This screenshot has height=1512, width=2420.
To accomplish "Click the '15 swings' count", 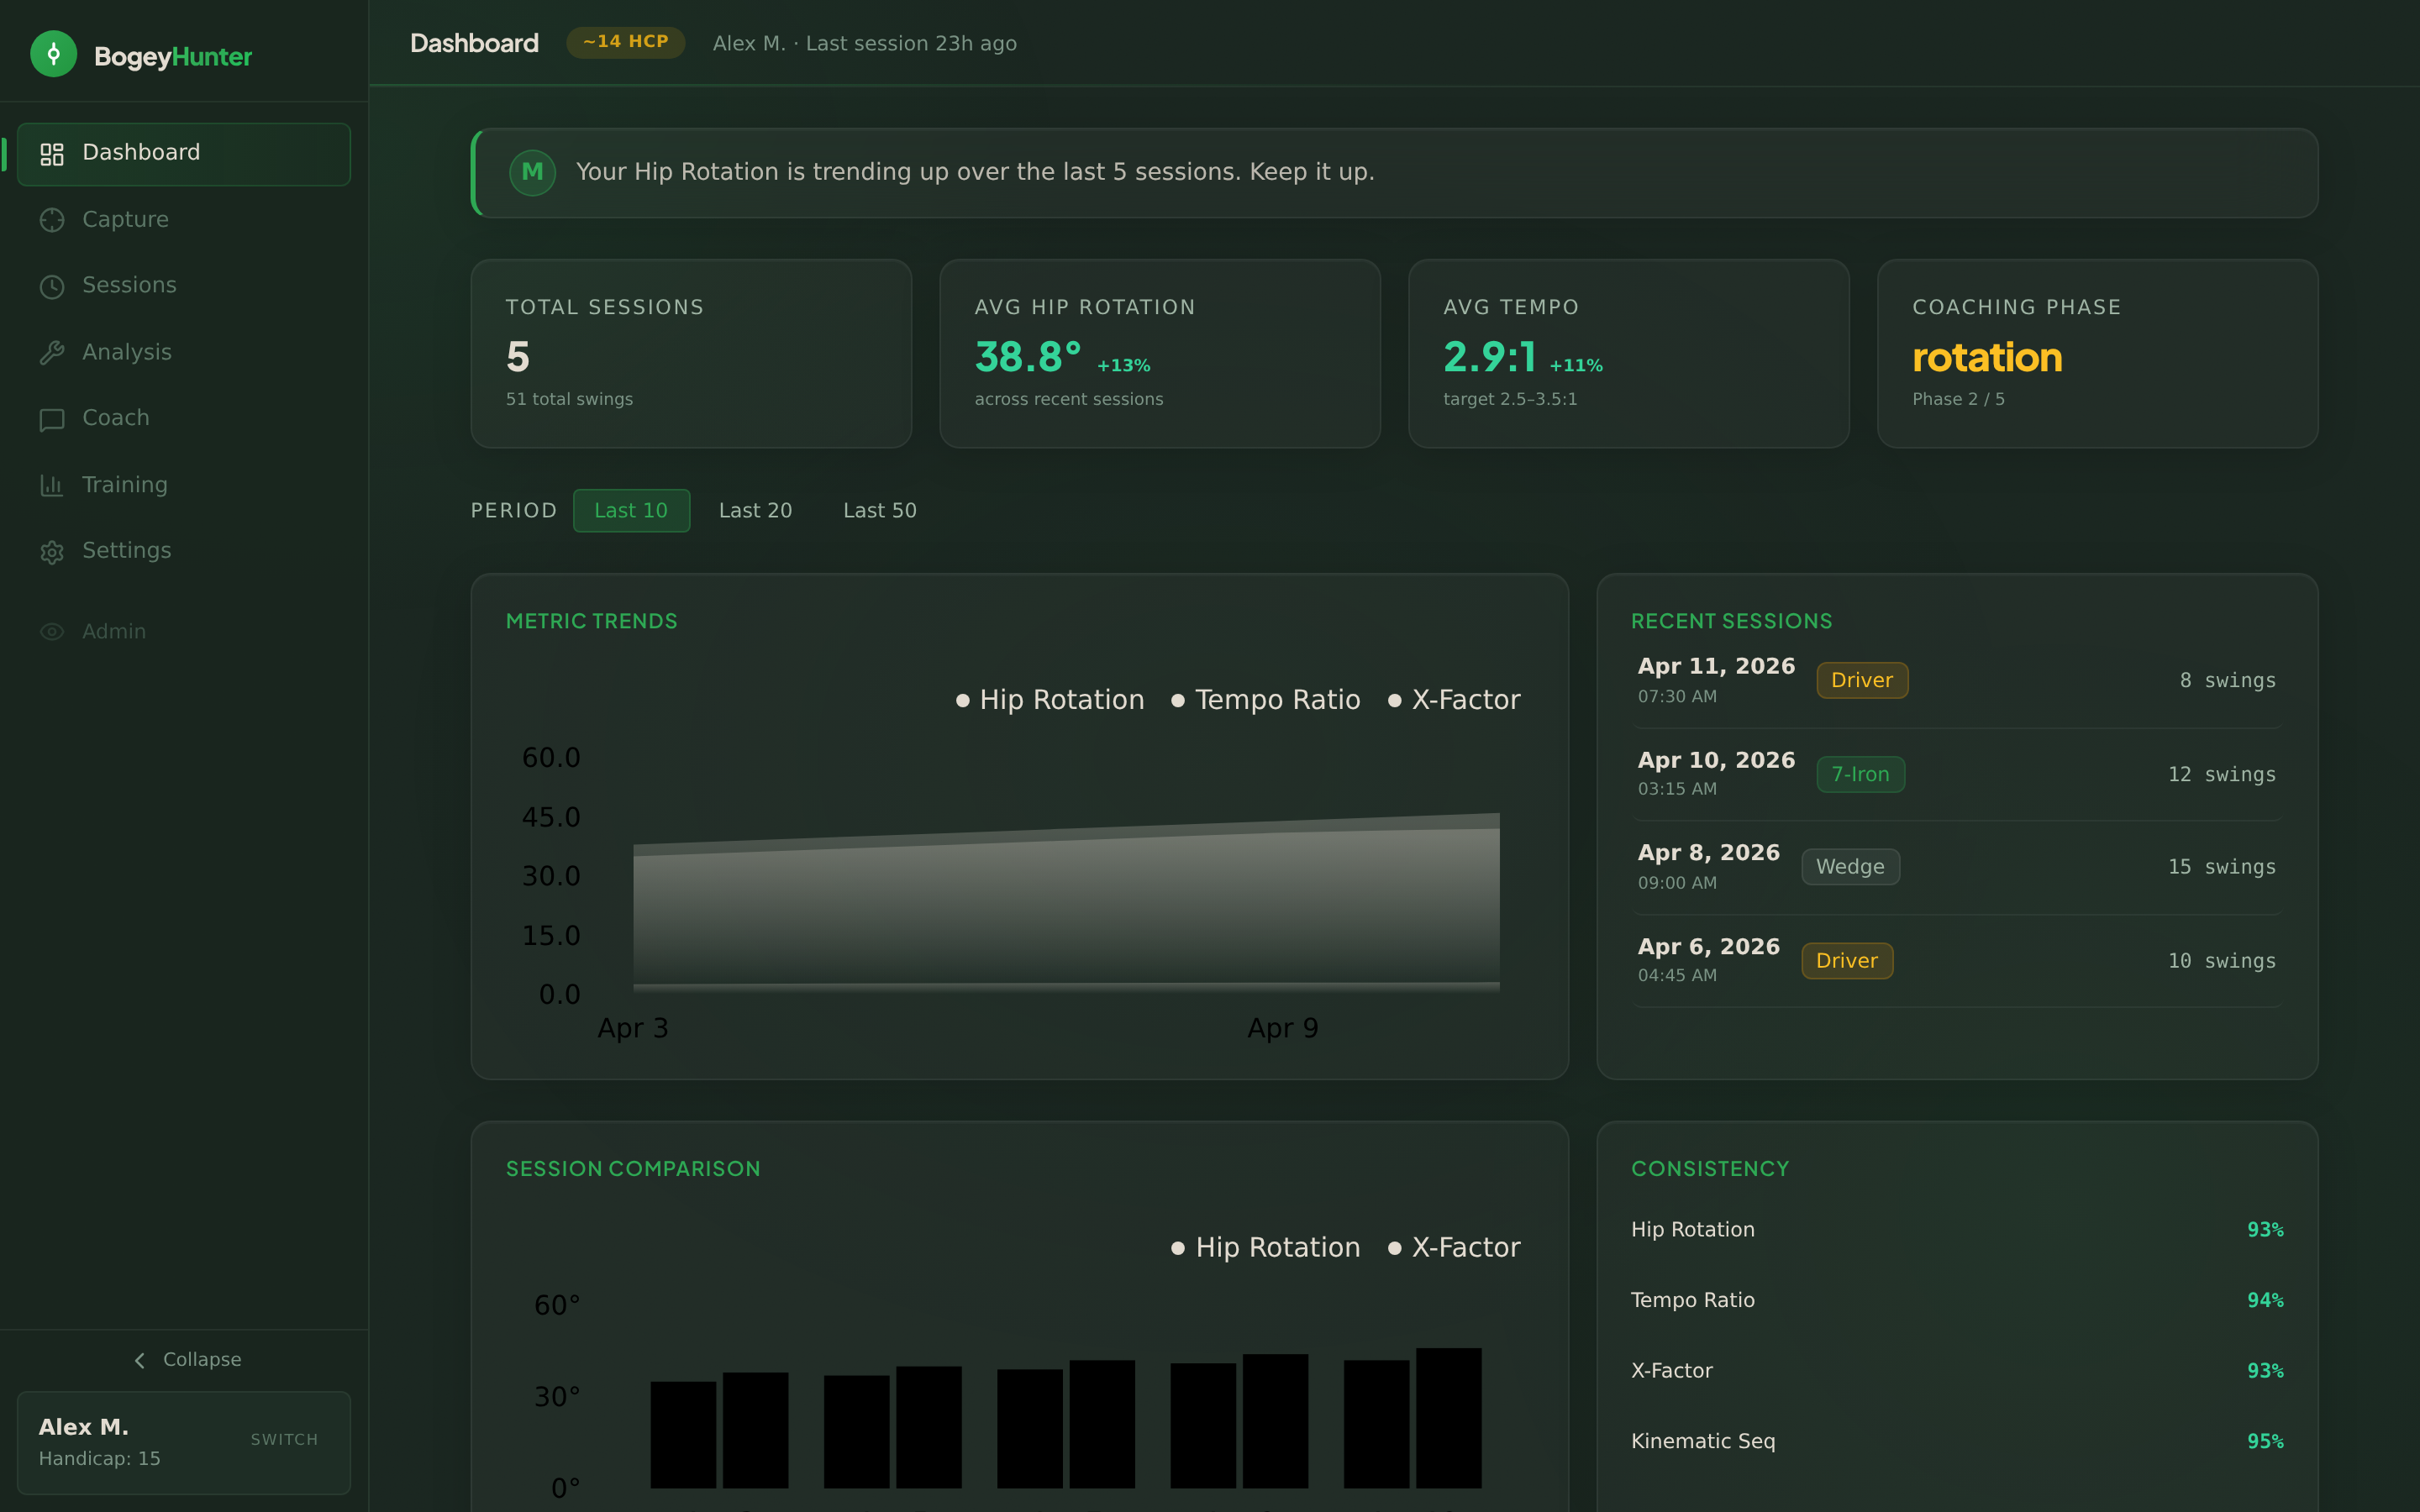I will 2221,868.
